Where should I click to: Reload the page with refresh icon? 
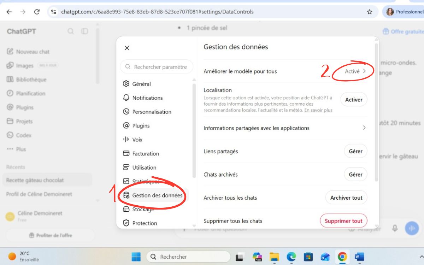[x=37, y=12]
